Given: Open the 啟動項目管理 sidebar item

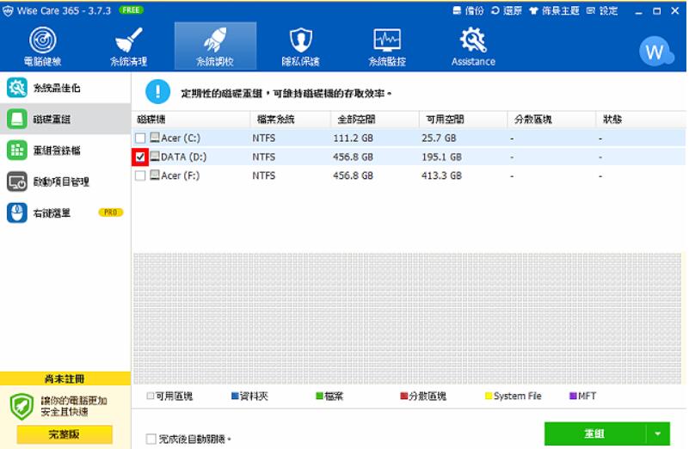Looking at the screenshot, I should click(65, 181).
